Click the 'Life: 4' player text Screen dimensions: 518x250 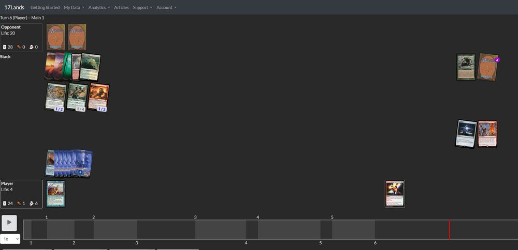[7, 190]
